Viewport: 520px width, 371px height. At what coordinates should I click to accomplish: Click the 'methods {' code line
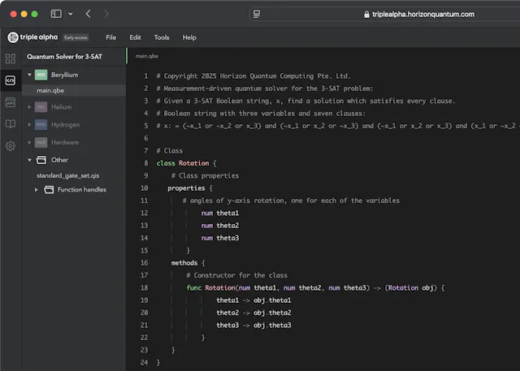pyautogui.click(x=188, y=263)
